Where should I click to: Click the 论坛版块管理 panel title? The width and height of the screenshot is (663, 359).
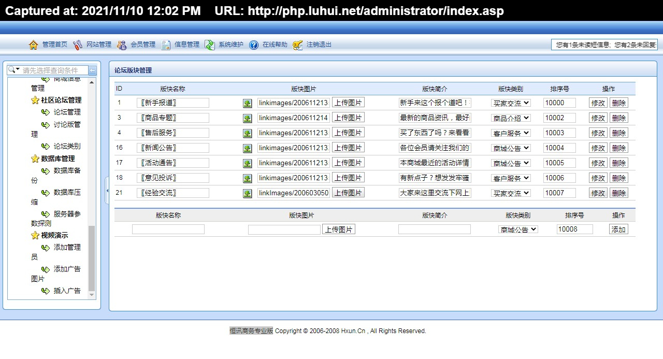(133, 70)
